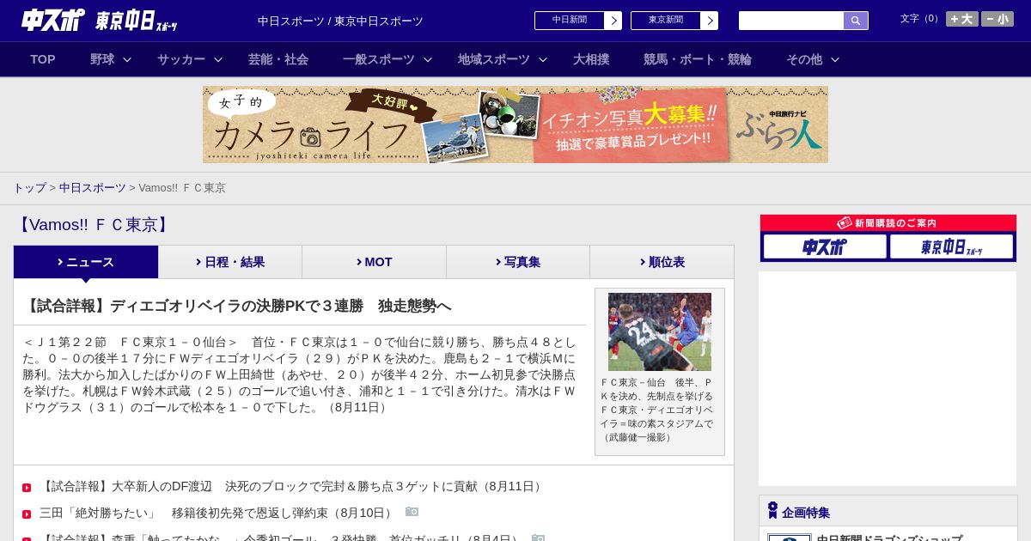Viewport: 1031px width, 541px height.
Task: Select the ニュース tab
Action: click(x=86, y=262)
